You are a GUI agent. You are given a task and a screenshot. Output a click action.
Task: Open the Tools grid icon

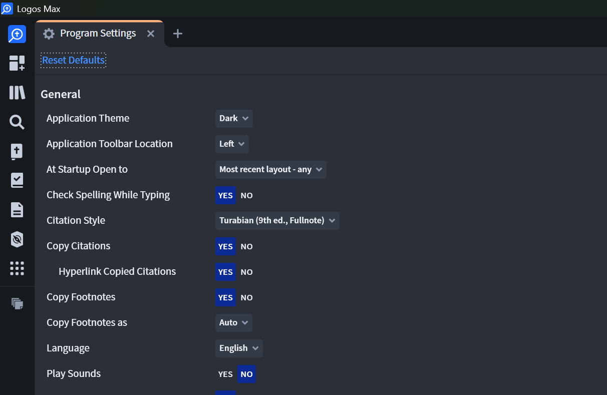[17, 268]
